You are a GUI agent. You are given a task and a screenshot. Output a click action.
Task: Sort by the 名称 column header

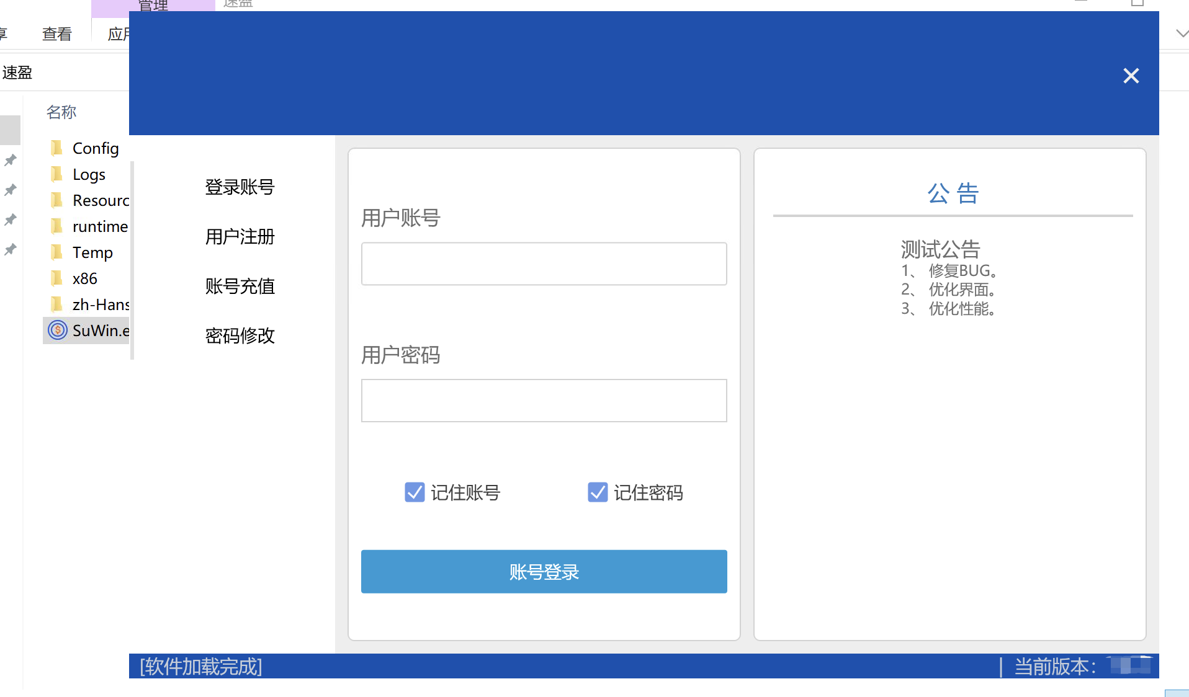click(x=61, y=112)
